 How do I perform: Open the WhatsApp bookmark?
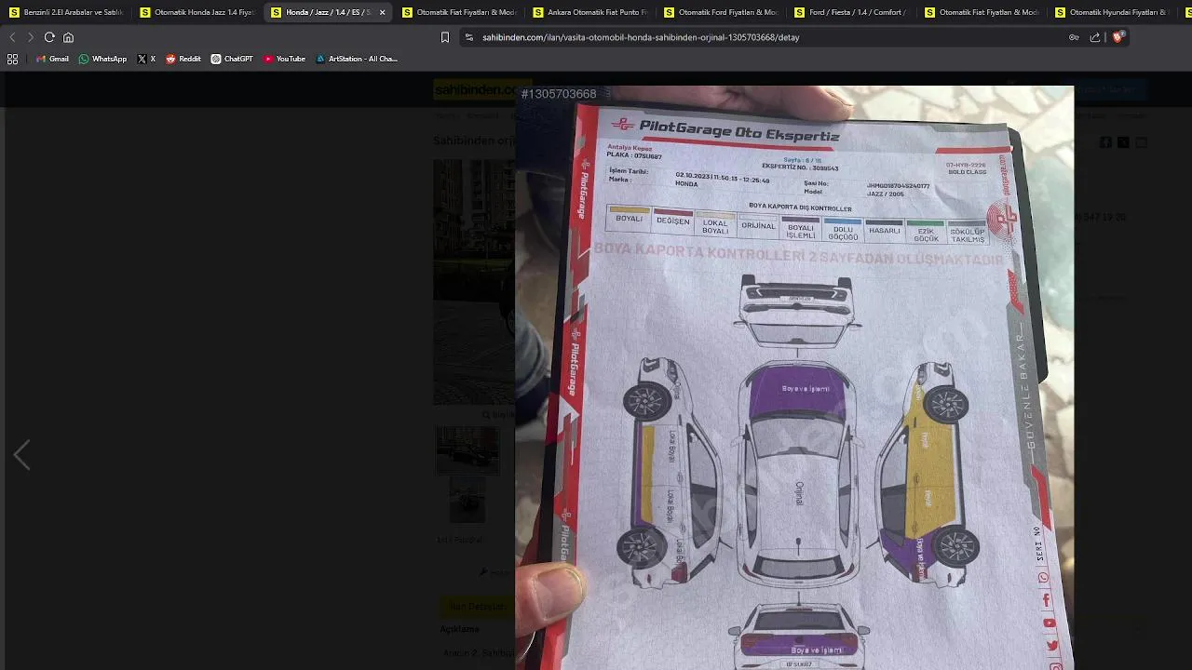(x=102, y=59)
